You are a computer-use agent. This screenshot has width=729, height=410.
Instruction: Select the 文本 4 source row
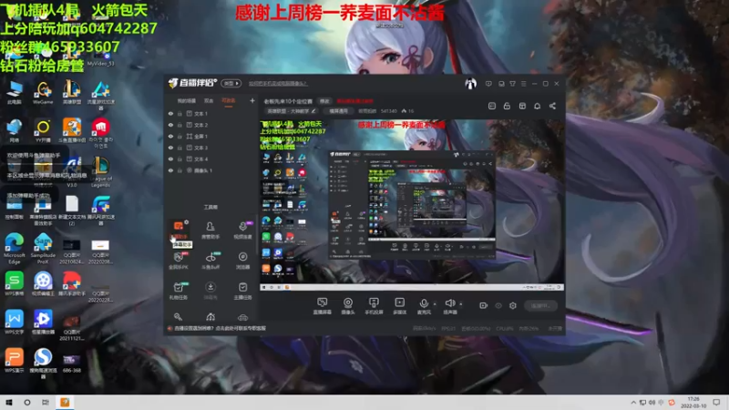coord(212,159)
